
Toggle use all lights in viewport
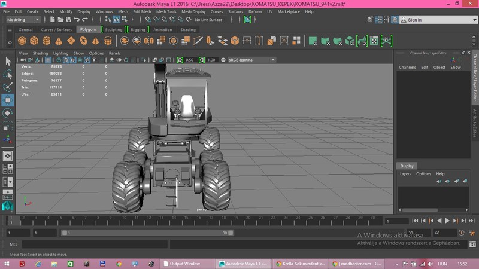(94, 60)
